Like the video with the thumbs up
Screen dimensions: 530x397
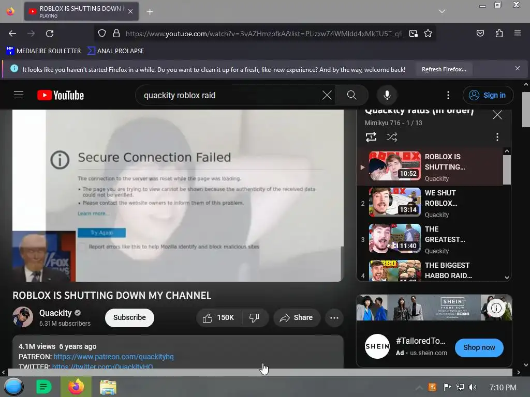tap(218, 318)
